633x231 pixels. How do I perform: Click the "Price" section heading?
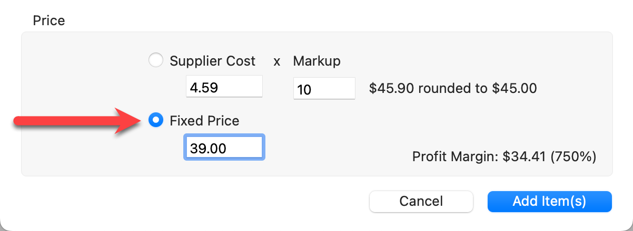pyautogui.click(x=49, y=20)
